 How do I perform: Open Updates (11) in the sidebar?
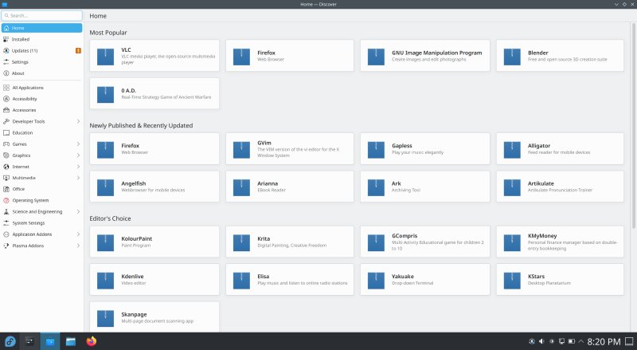[41, 50]
